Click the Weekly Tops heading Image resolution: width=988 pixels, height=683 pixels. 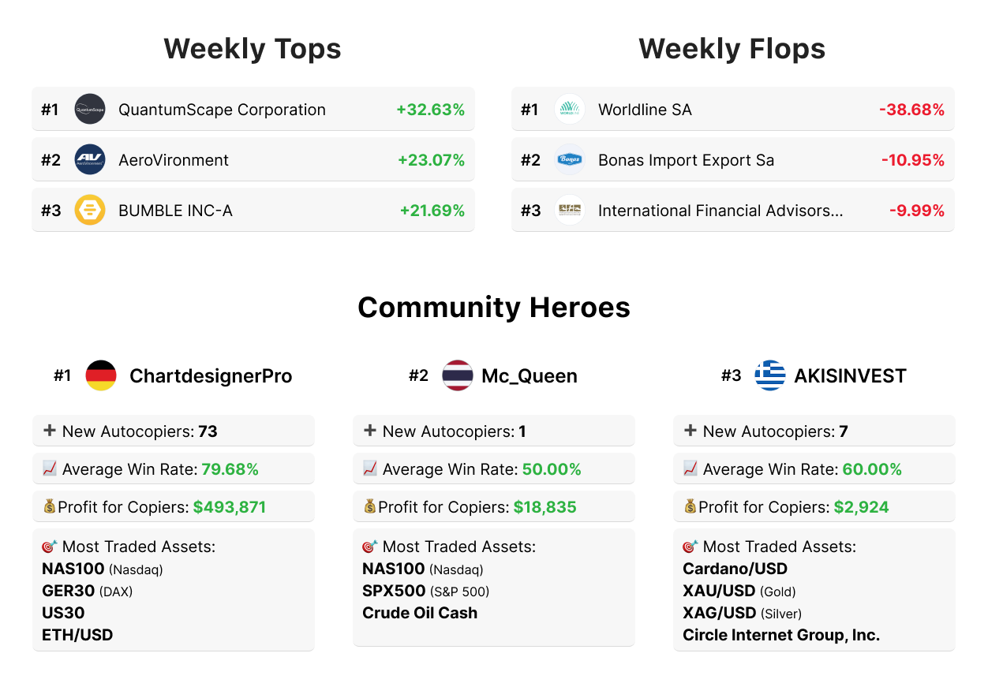pyautogui.click(x=253, y=49)
